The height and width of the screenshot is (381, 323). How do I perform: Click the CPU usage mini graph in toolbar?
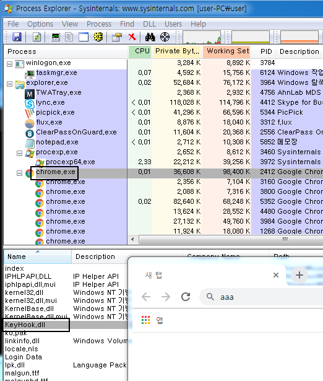pos(202,37)
